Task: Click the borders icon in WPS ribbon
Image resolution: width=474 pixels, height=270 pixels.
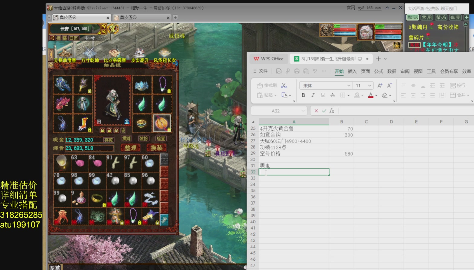Action: (343, 95)
